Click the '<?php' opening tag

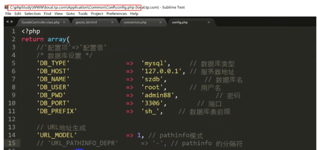pyautogui.click(x=31, y=32)
